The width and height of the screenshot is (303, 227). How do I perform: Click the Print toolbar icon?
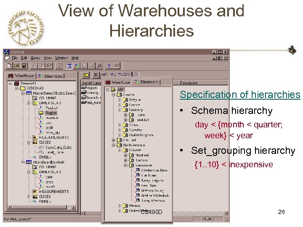59,66
